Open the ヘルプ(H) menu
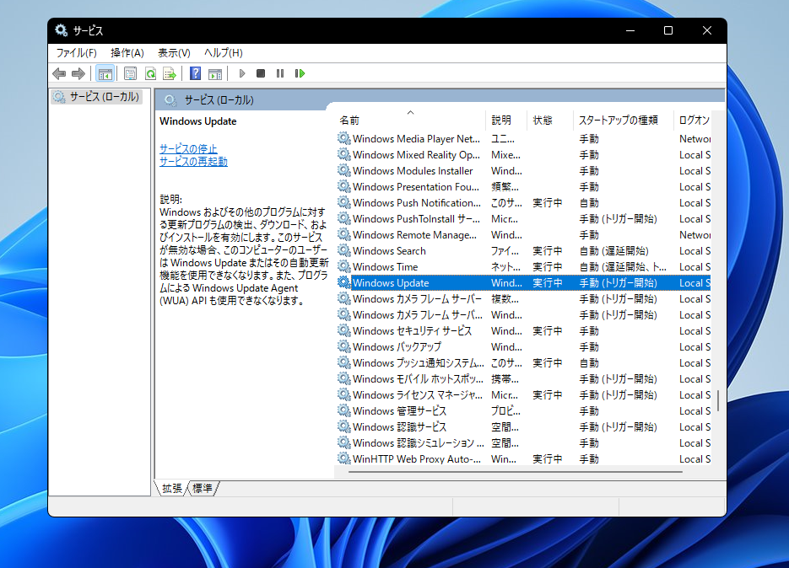Screen dimensions: 789x568 223,53
